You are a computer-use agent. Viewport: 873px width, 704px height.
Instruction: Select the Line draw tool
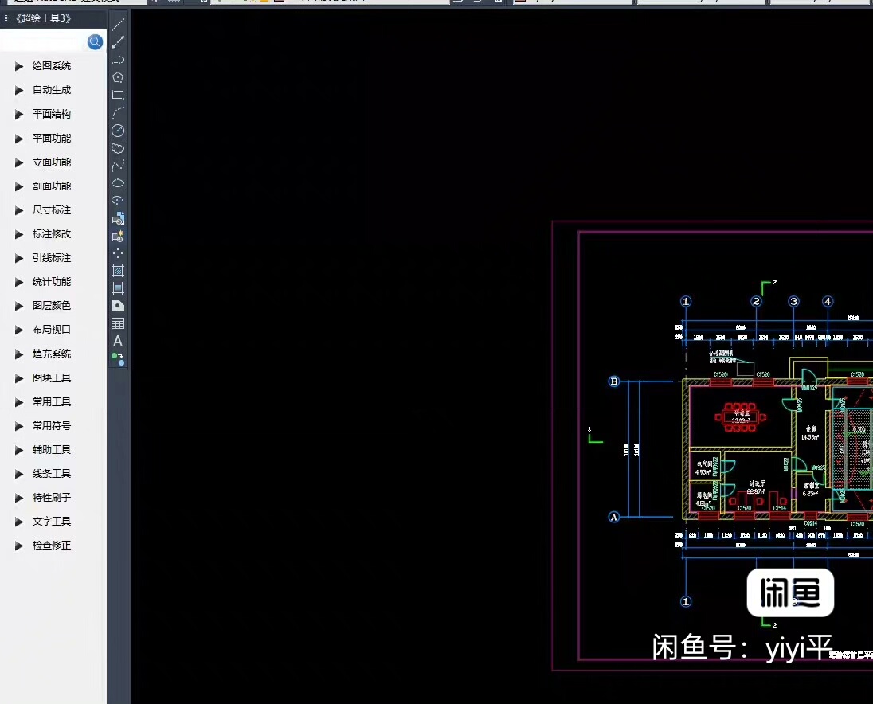pyautogui.click(x=118, y=25)
